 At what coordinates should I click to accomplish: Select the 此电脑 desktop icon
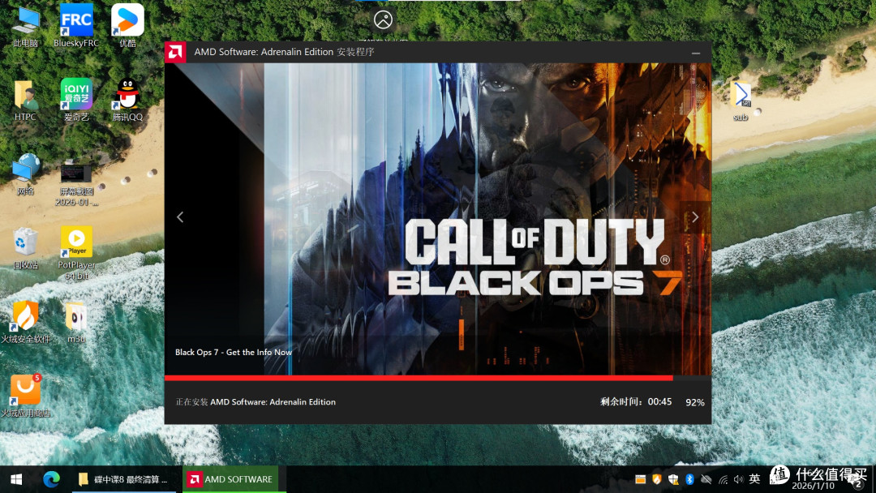pyautogui.click(x=25, y=28)
